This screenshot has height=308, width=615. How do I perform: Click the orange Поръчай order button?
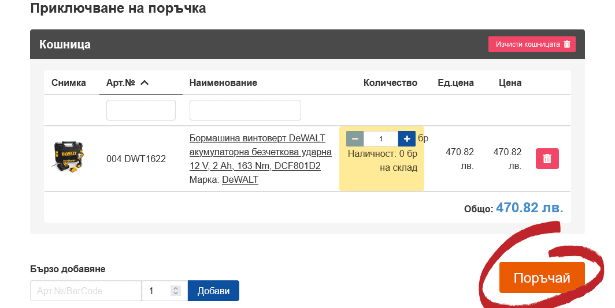pyautogui.click(x=542, y=277)
